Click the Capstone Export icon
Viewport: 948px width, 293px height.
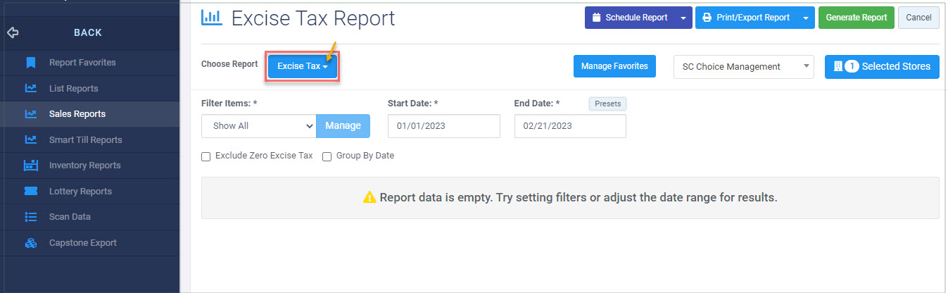(30, 243)
